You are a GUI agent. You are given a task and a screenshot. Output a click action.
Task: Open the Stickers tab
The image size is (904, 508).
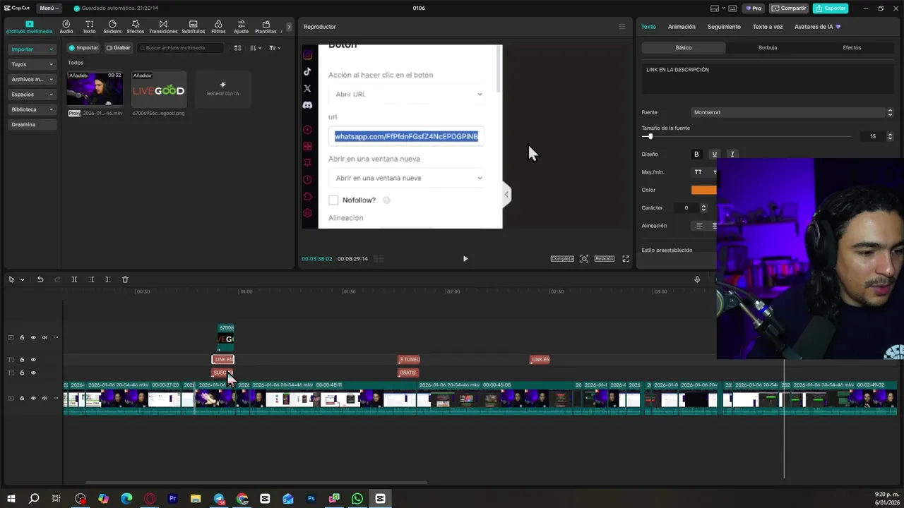pos(112,27)
